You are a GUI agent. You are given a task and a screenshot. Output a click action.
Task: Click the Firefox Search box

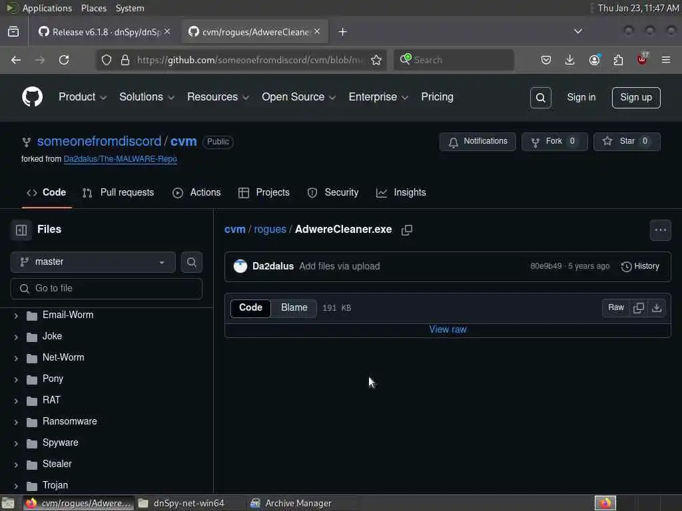pyautogui.click(x=454, y=60)
